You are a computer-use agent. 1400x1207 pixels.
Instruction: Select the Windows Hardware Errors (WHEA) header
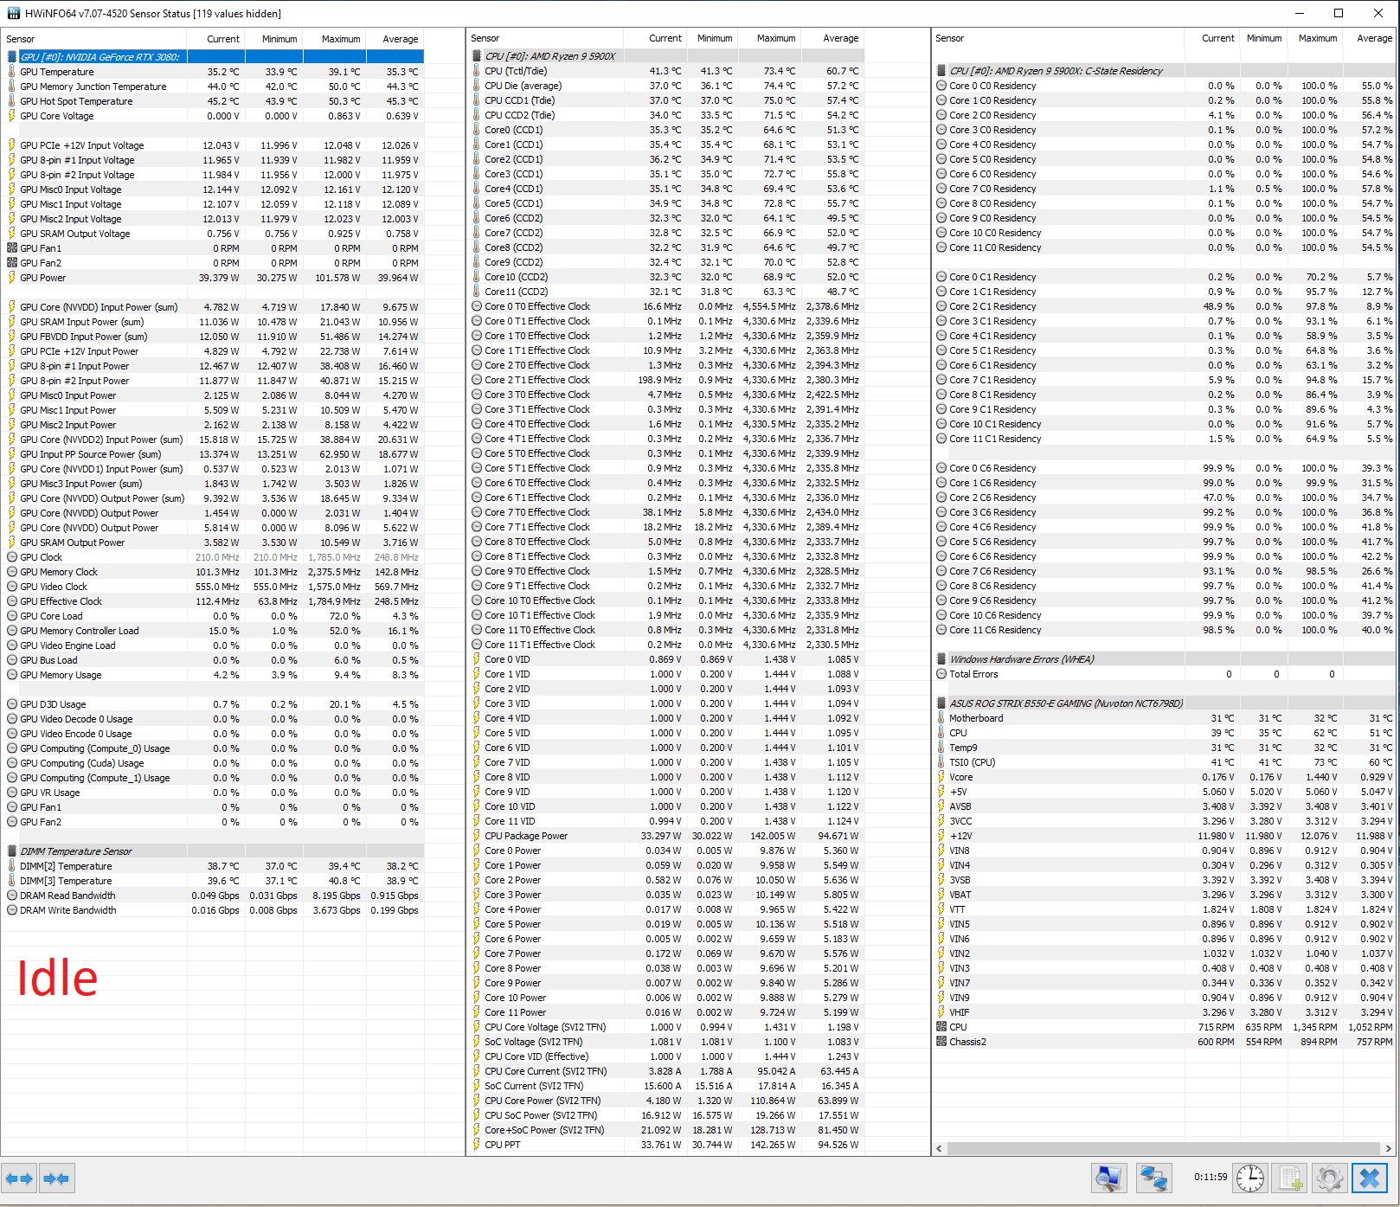click(1165, 659)
